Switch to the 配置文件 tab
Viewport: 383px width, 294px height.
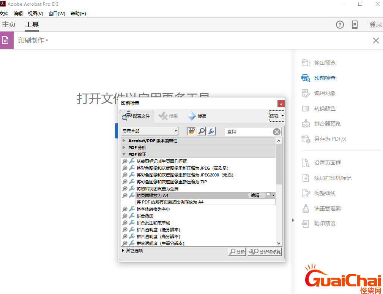(x=136, y=116)
